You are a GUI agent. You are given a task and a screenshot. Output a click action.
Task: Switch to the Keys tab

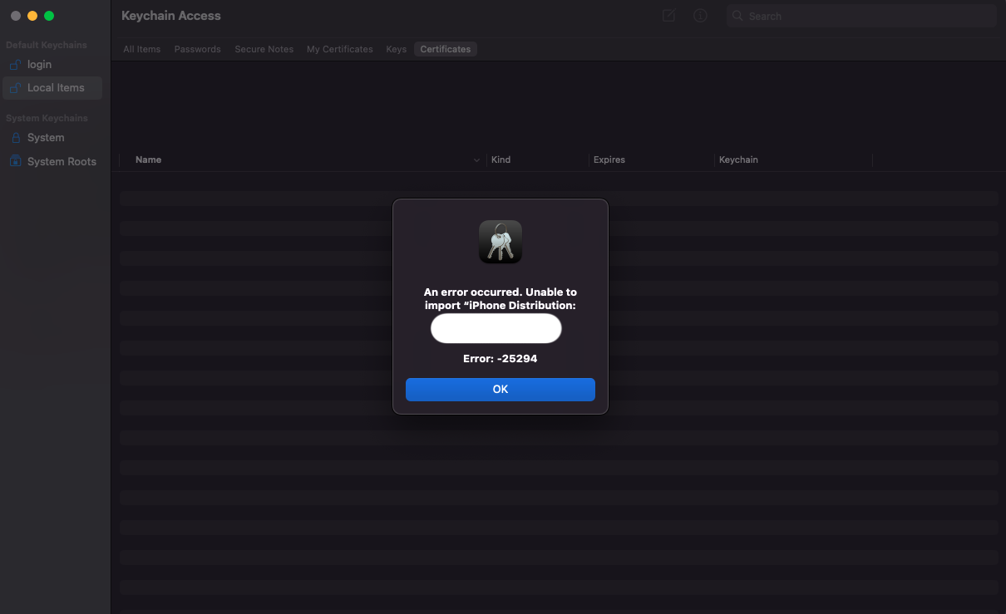coord(397,49)
